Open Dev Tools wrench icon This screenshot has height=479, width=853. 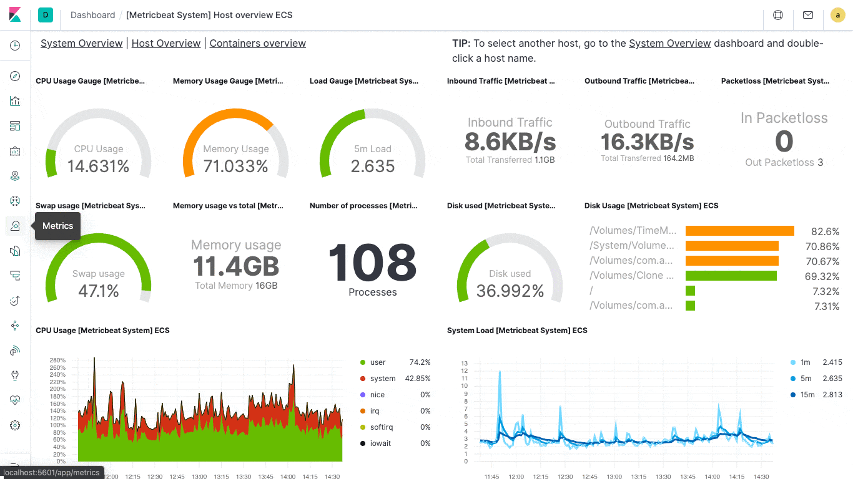(x=15, y=375)
